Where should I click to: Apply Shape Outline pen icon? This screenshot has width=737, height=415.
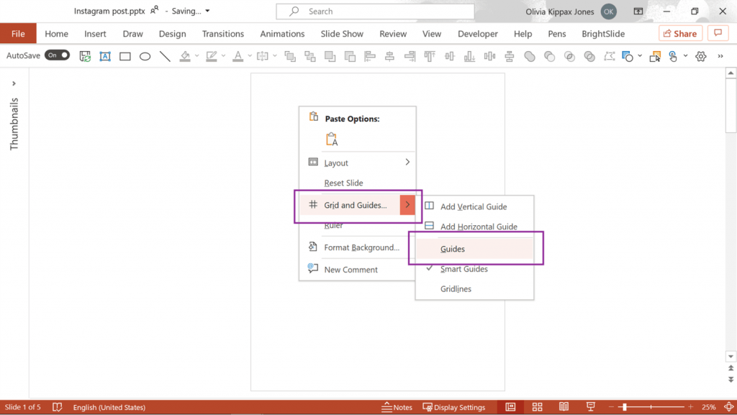point(212,56)
